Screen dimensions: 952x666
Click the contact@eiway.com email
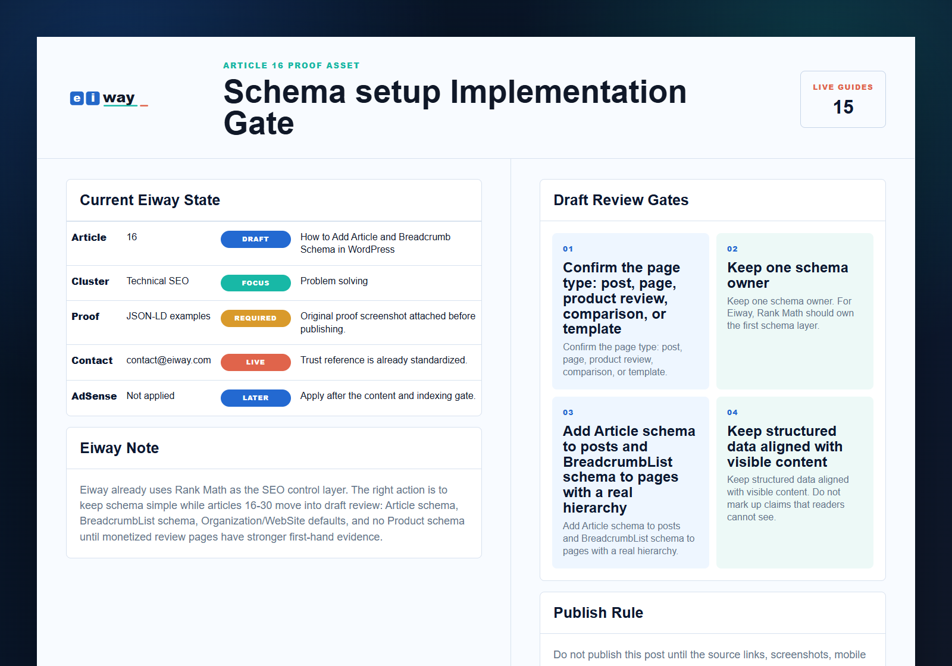168,360
